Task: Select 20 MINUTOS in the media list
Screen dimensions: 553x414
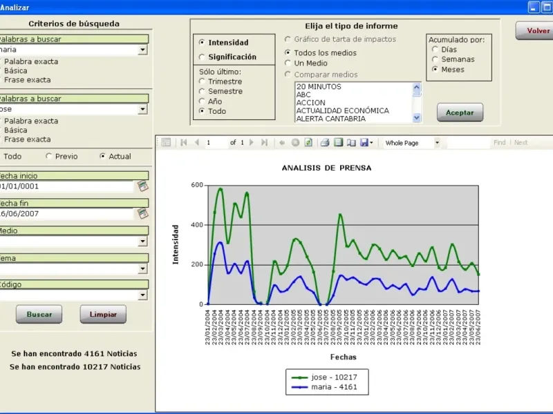Action: tap(354, 87)
